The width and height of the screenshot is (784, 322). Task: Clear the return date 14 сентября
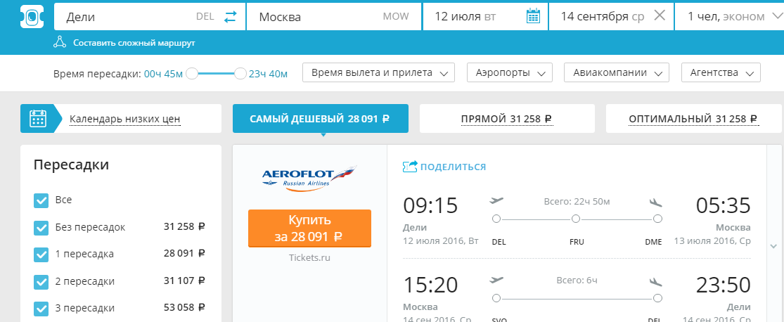pyautogui.click(x=660, y=16)
